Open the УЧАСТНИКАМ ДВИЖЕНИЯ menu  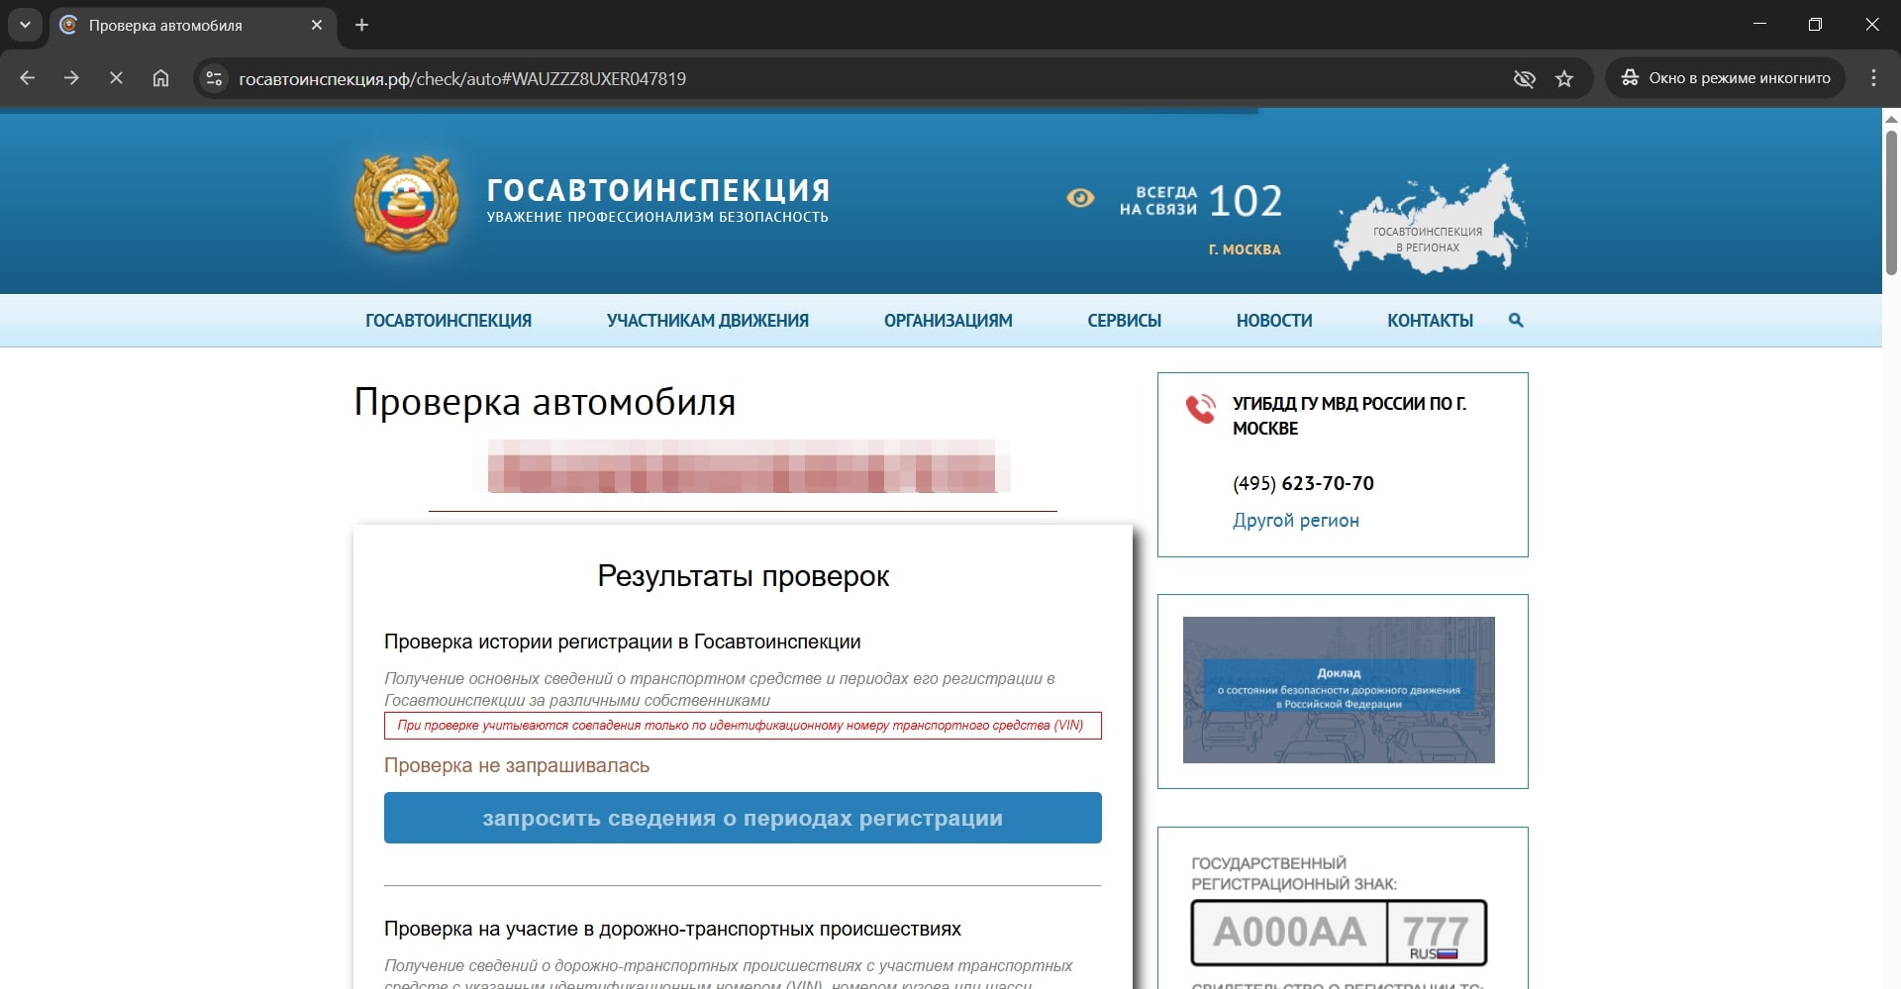707,321
